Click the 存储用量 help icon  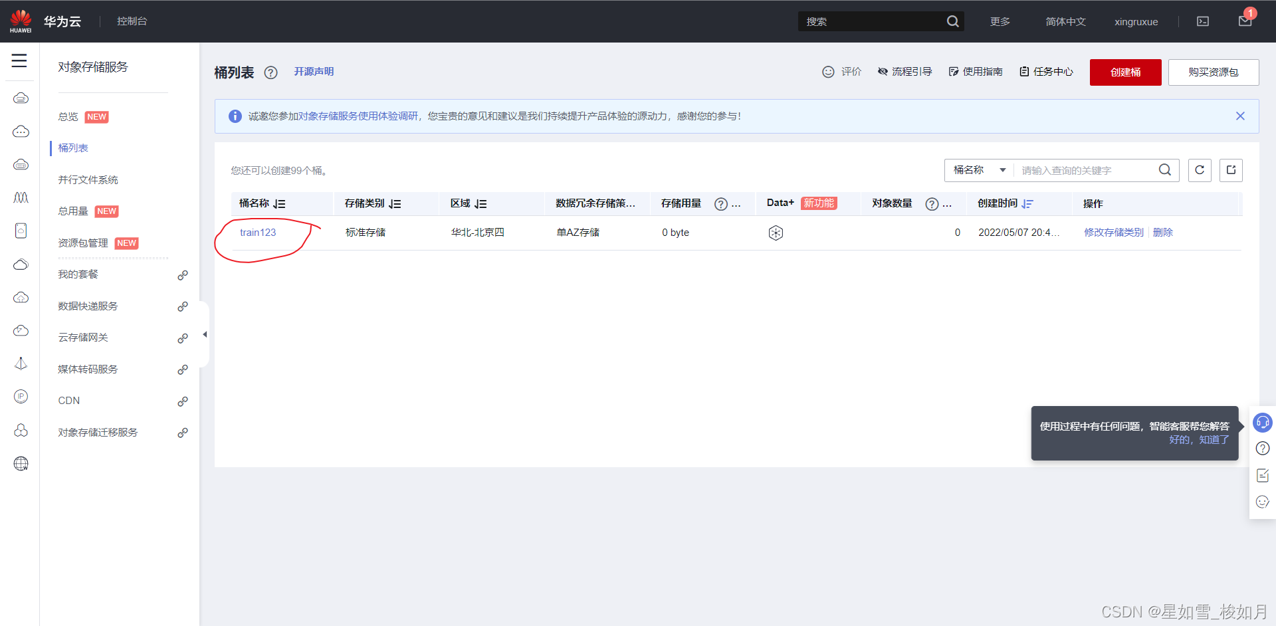(x=720, y=204)
